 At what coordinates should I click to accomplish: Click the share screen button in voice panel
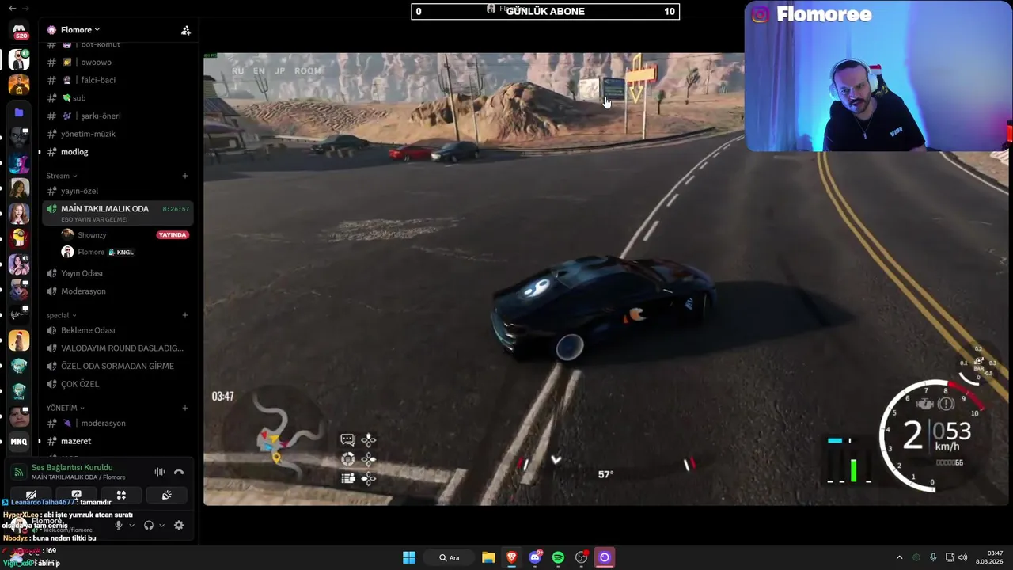pyautogui.click(x=76, y=495)
